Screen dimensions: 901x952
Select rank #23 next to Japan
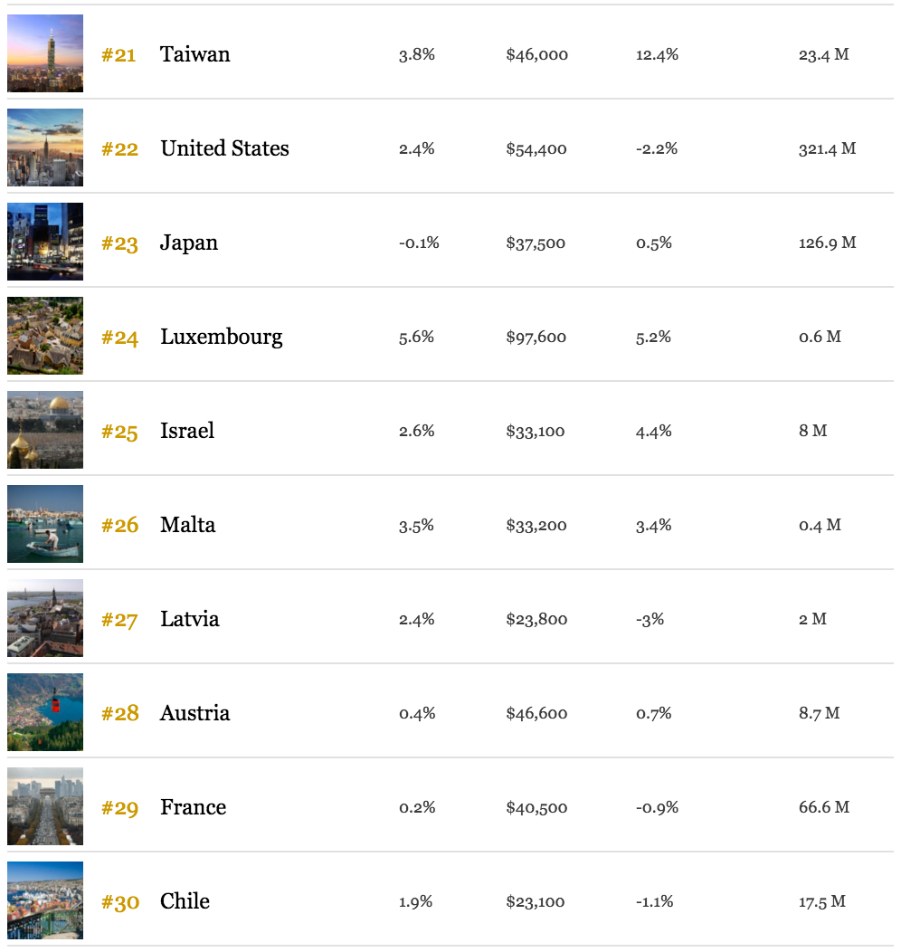coord(119,243)
